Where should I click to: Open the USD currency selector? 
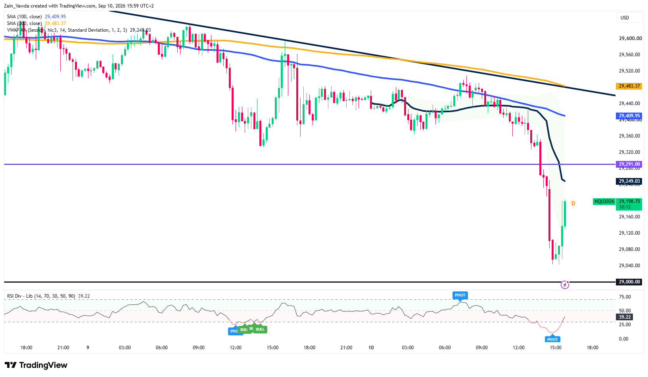click(x=629, y=17)
